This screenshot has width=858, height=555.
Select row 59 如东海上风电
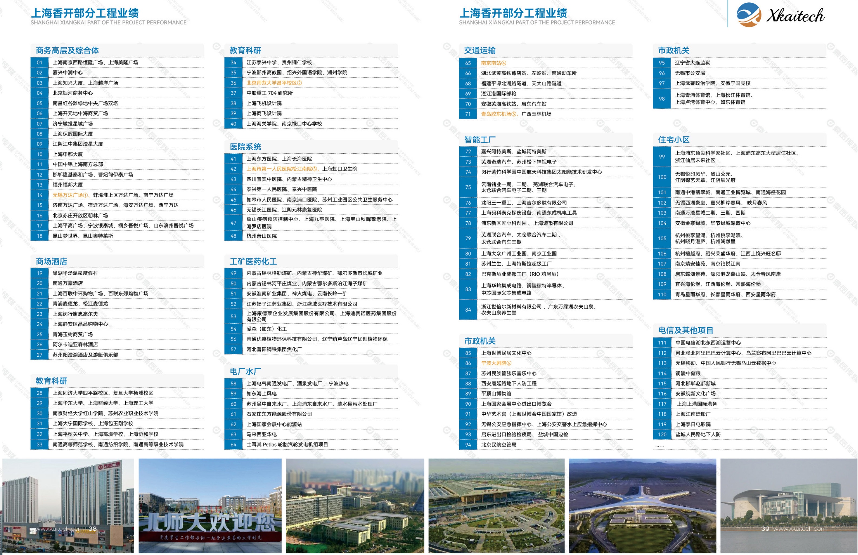(x=311, y=394)
